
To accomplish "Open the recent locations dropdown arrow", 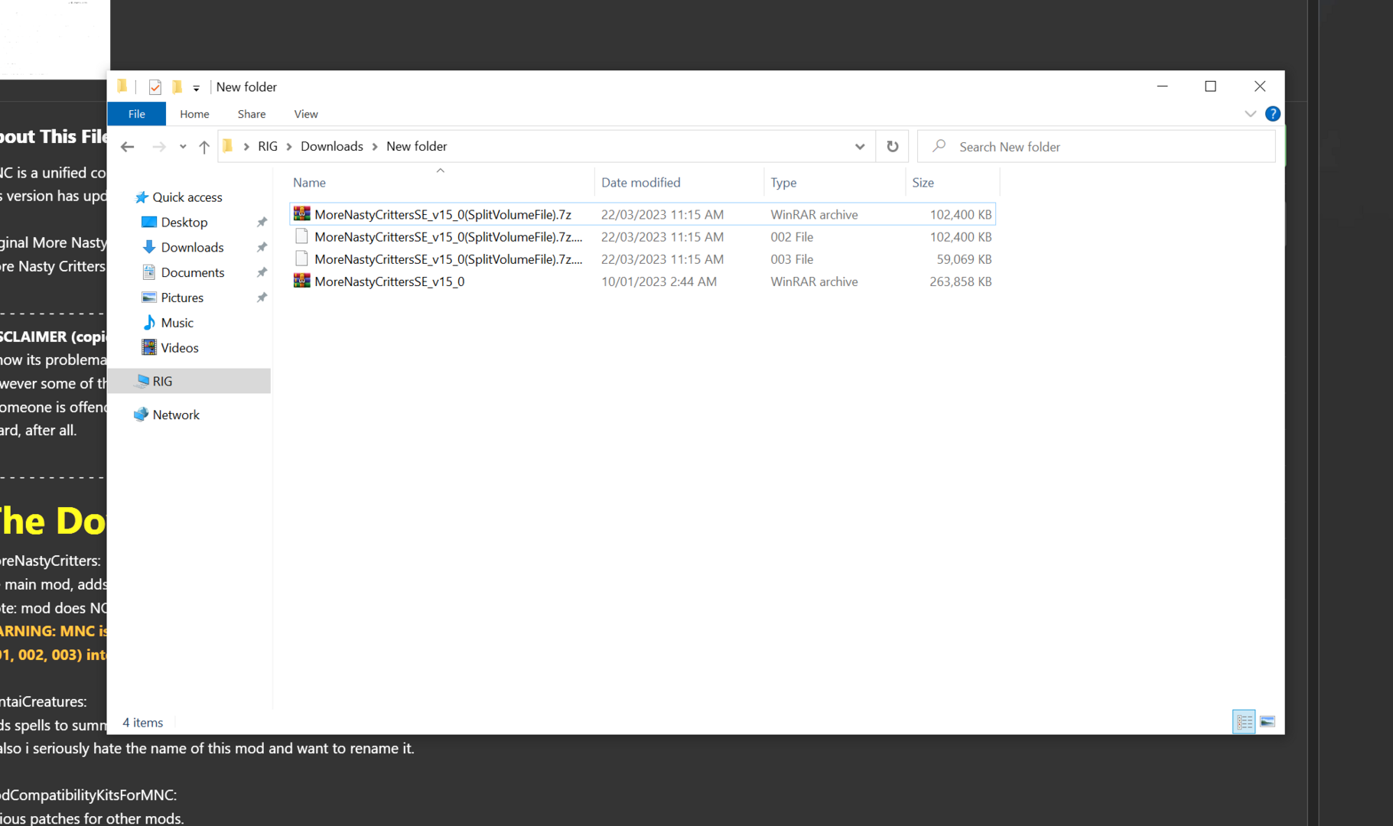I will 183,147.
